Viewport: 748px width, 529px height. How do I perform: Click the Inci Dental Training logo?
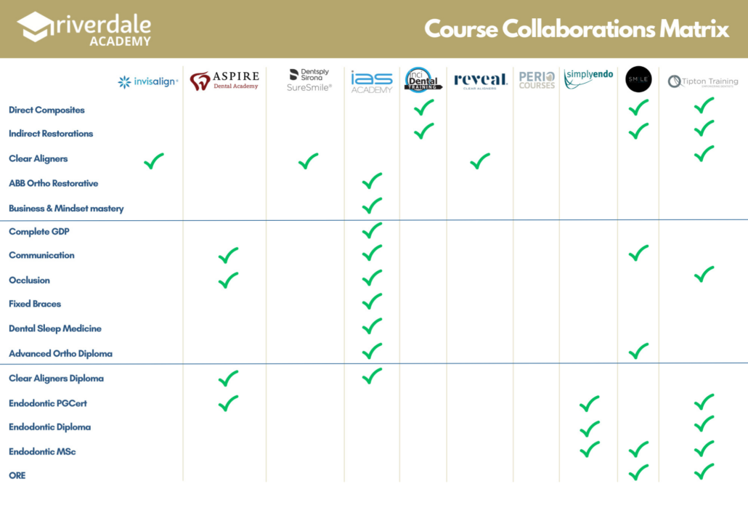(x=423, y=80)
